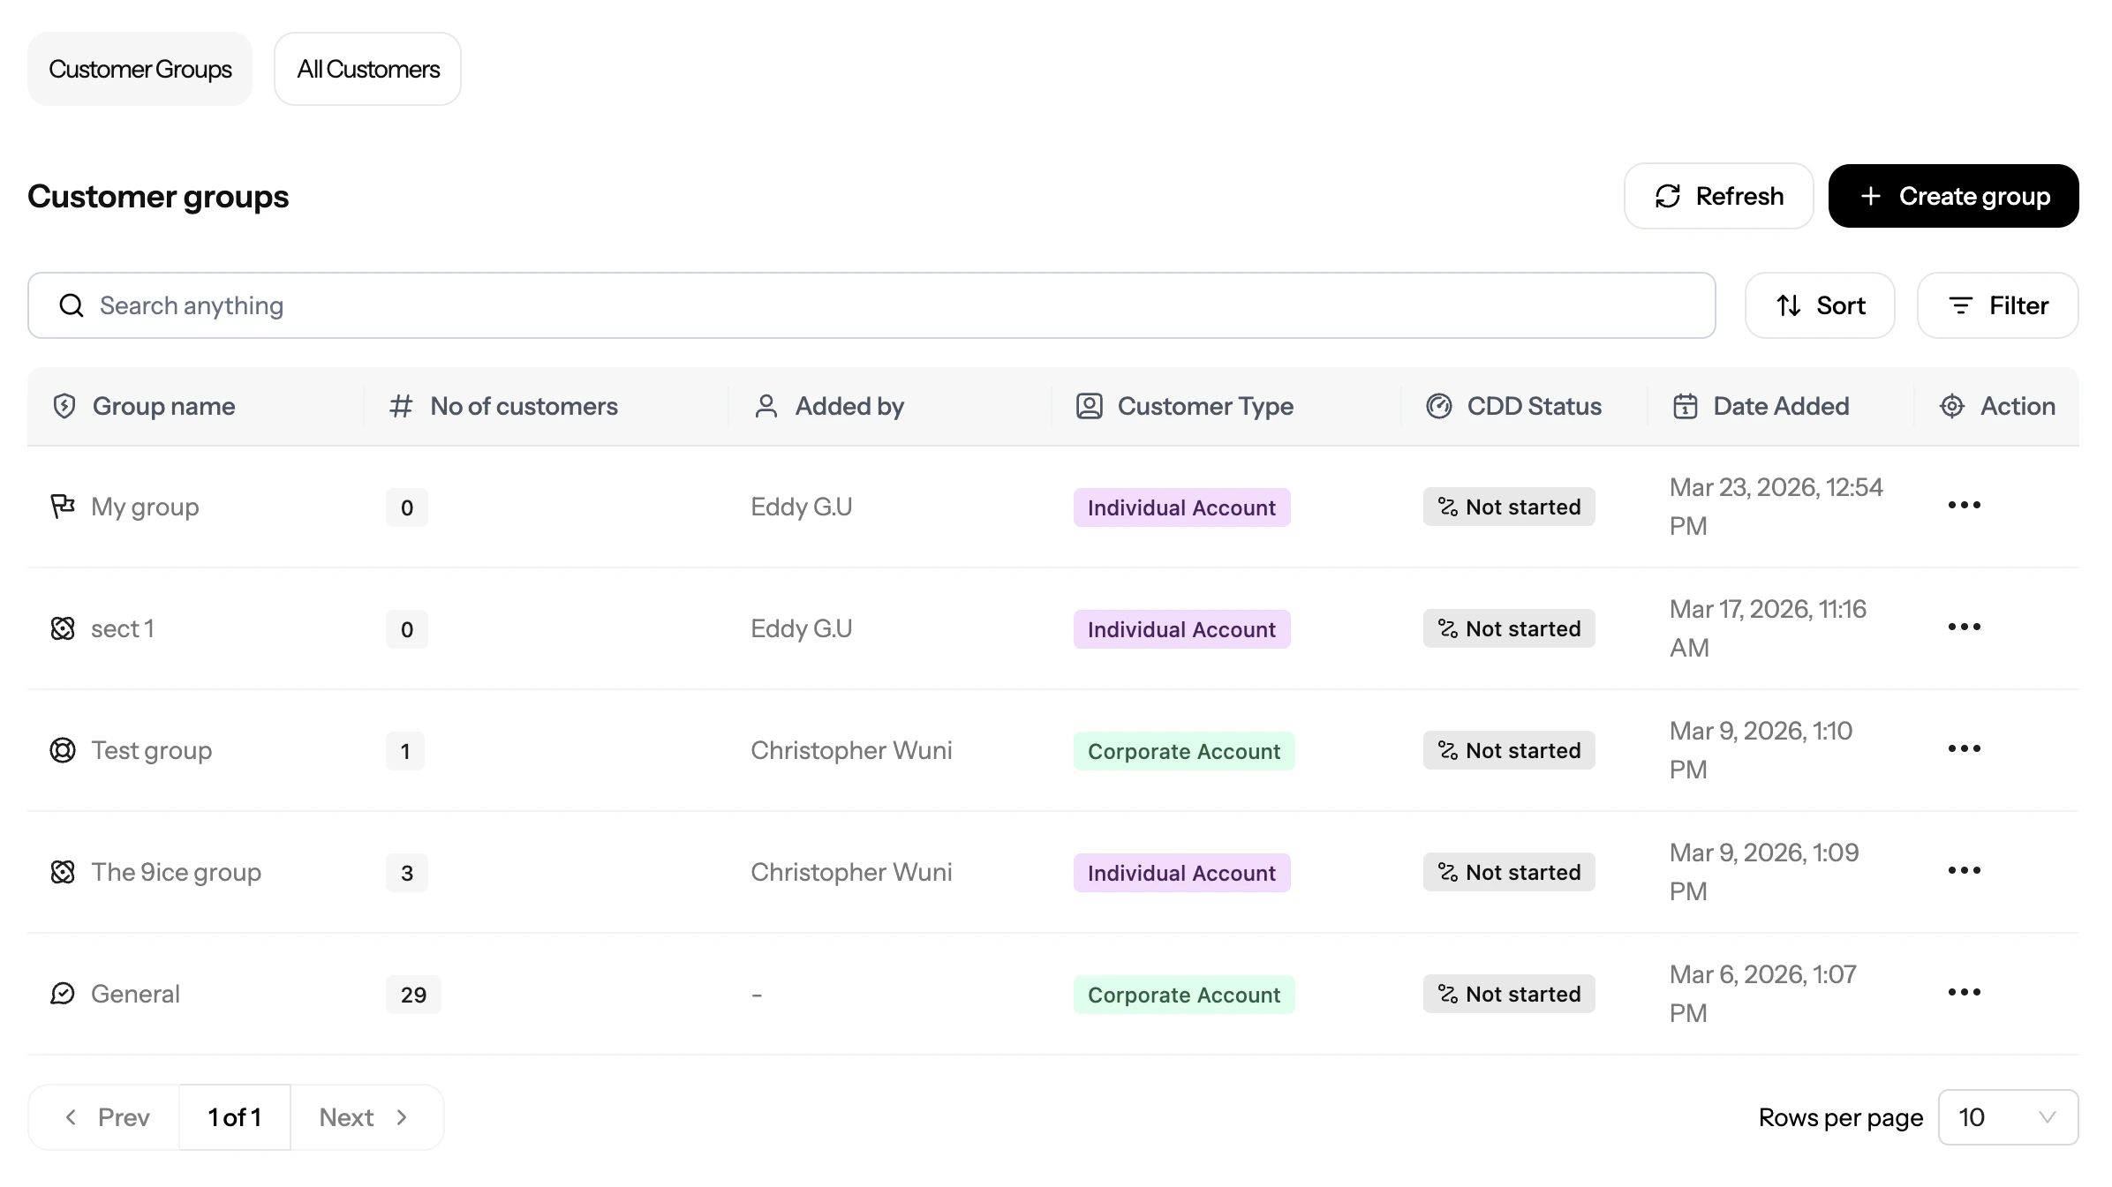The width and height of the screenshot is (2112, 1187).
Task: Click the Corporate Account tag on Test group
Action: [1183, 751]
